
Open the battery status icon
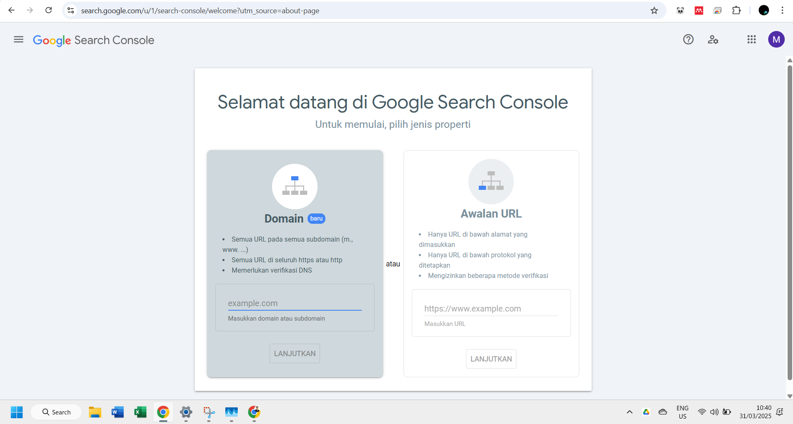pyautogui.click(x=727, y=412)
